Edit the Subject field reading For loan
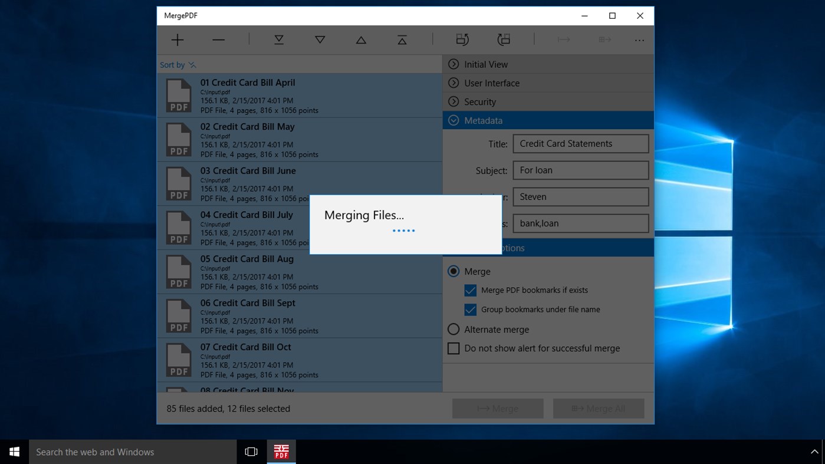 [x=580, y=170]
